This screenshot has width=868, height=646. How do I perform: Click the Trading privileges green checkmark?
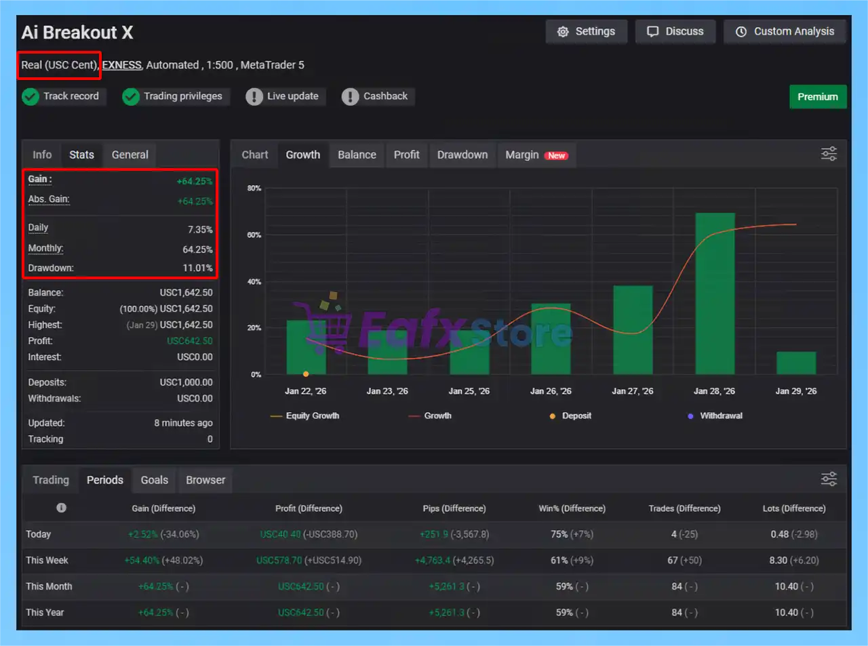[x=131, y=97]
